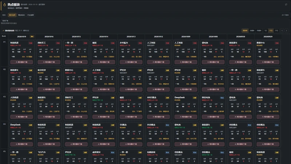291x164 pixels.
Task: Open related stocks for DeepSeek under 20261009
Action: pyautogui.click(x=186, y=117)
